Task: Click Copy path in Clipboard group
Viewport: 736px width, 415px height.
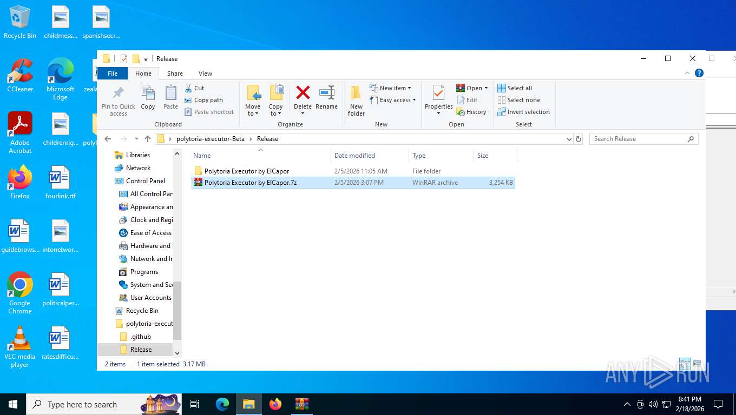Action: pyautogui.click(x=203, y=100)
